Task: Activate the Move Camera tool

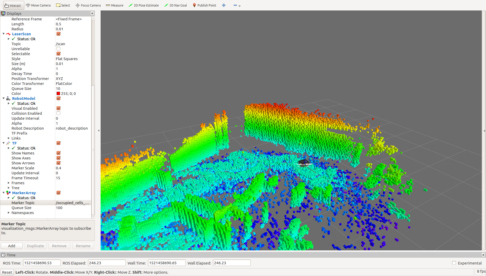Action: 38,5
